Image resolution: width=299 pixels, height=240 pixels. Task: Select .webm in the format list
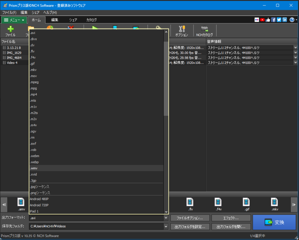coord(96,156)
